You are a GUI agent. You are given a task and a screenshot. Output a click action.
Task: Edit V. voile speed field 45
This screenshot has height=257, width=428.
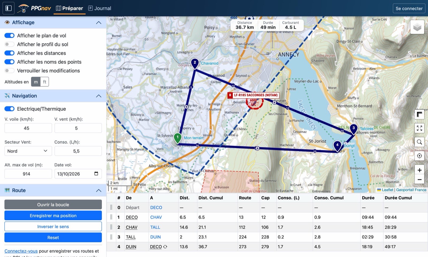[28, 128]
